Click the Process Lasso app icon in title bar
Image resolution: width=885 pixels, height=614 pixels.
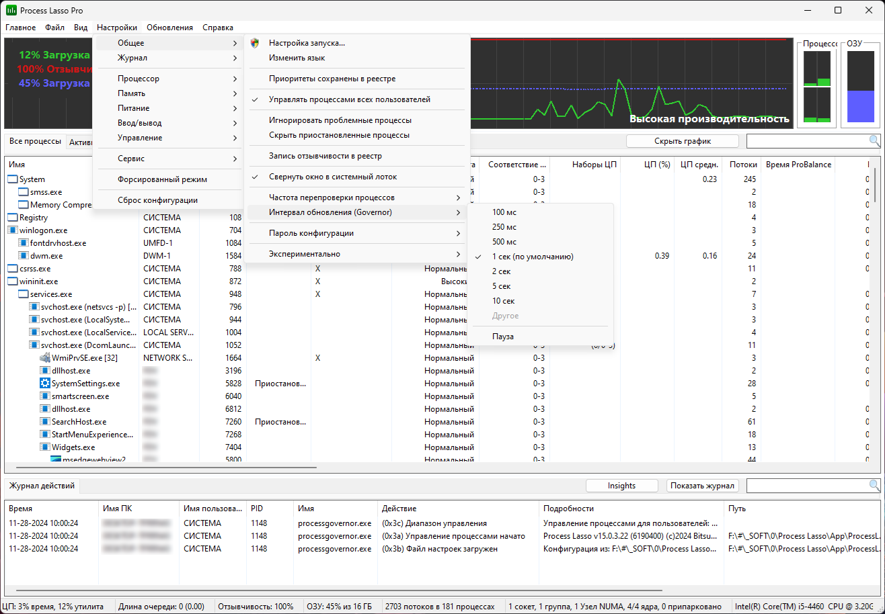(x=11, y=10)
